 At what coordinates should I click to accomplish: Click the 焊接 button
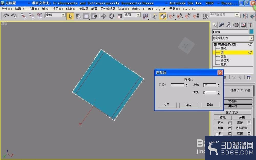point(240,123)
